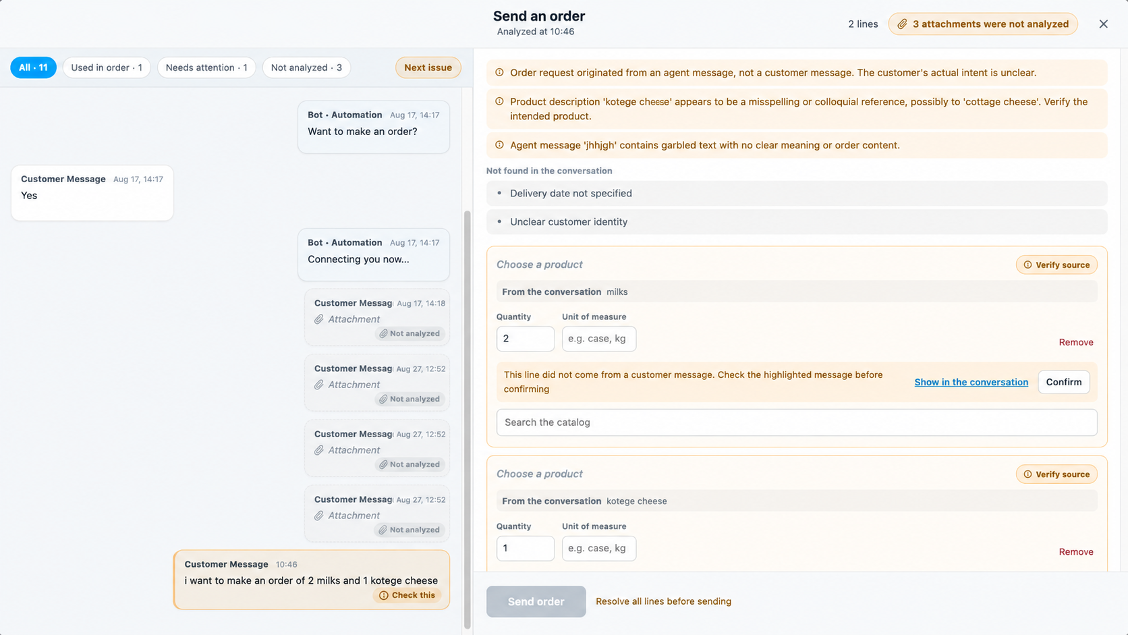Focus the Search the catalog field
Viewport: 1128px width, 635px height.
click(797, 422)
